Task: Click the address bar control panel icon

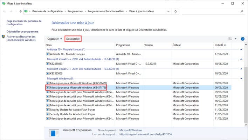Action: pyautogui.click(x=26, y=11)
